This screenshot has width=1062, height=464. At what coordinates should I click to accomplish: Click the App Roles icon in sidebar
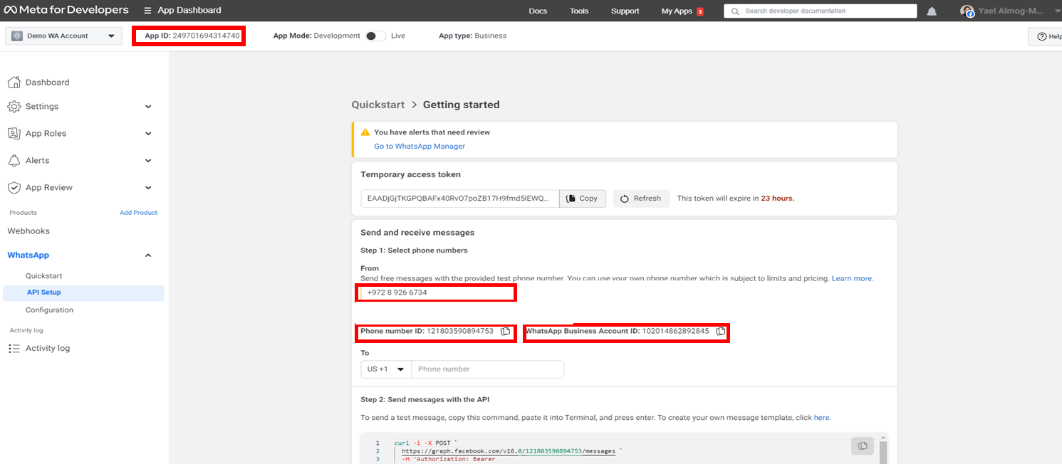(14, 133)
